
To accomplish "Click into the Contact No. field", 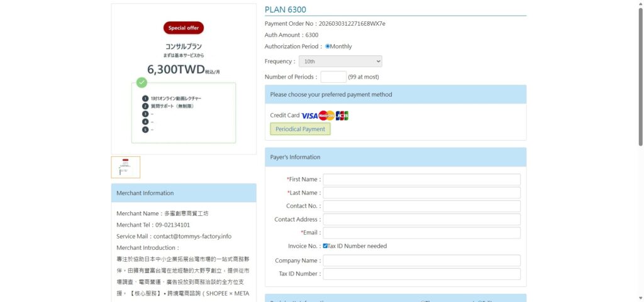I will coord(421,206).
